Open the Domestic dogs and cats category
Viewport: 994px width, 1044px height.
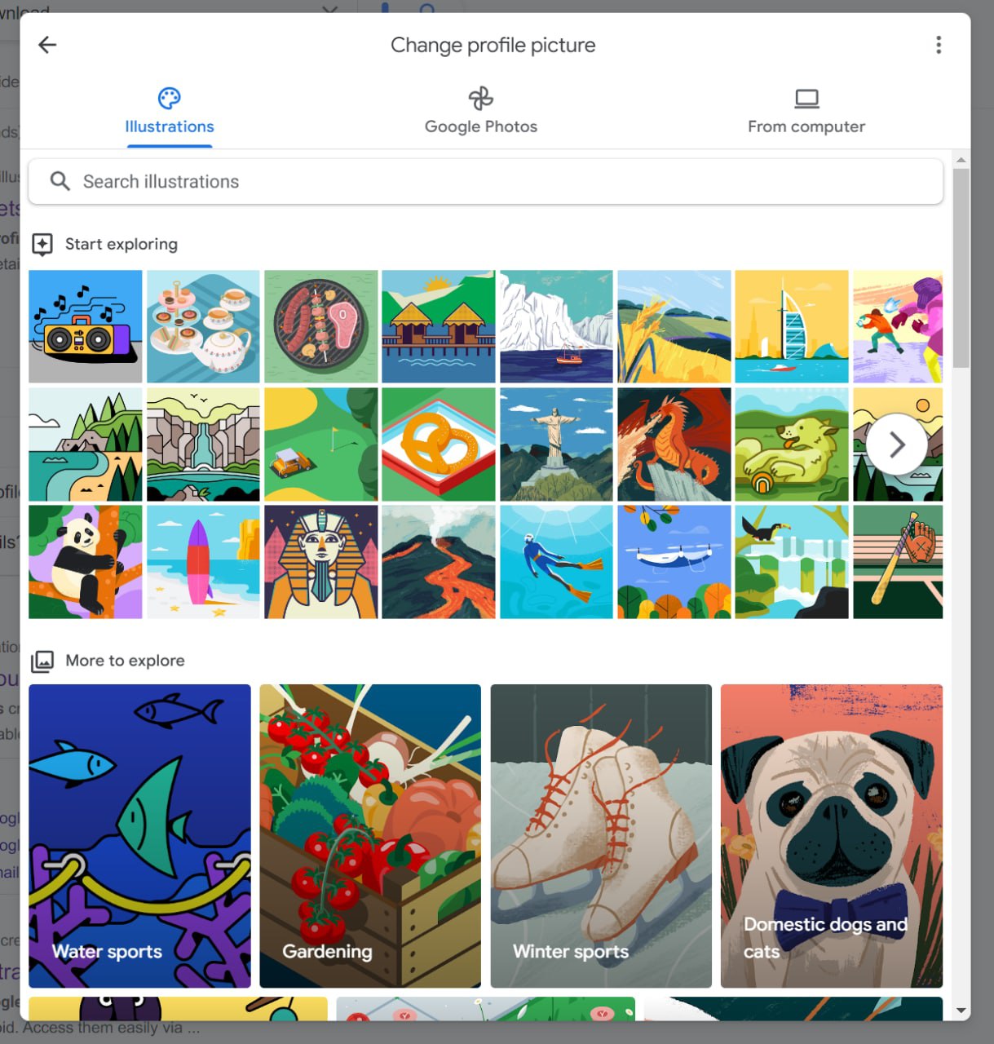832,836
